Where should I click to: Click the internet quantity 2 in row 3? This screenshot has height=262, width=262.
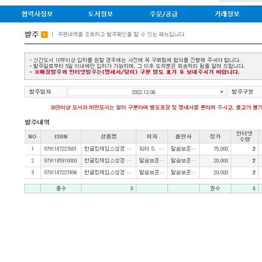pos(245,173)
